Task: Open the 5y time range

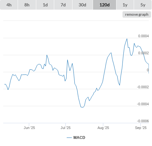Action: 143,5
